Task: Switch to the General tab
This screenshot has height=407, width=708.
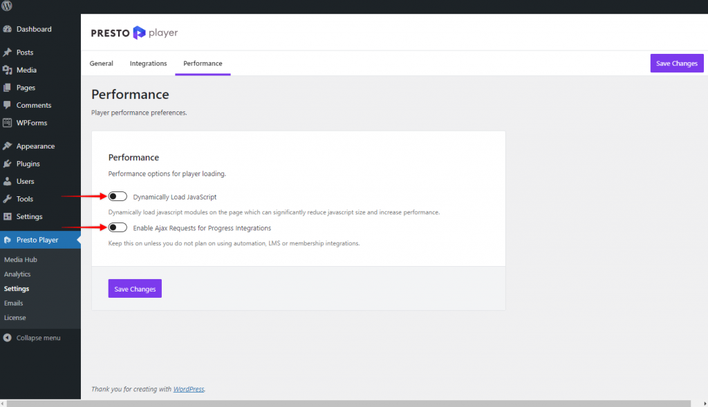Action: pos(101,64)
